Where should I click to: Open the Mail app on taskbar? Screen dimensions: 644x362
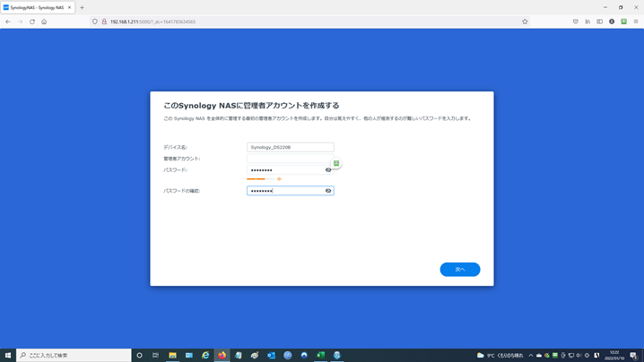[x=189, y=355]
